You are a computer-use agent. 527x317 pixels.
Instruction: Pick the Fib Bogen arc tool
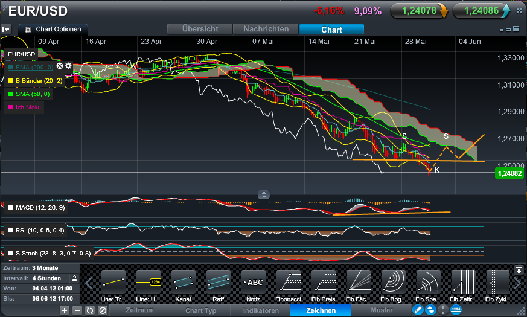393,283
